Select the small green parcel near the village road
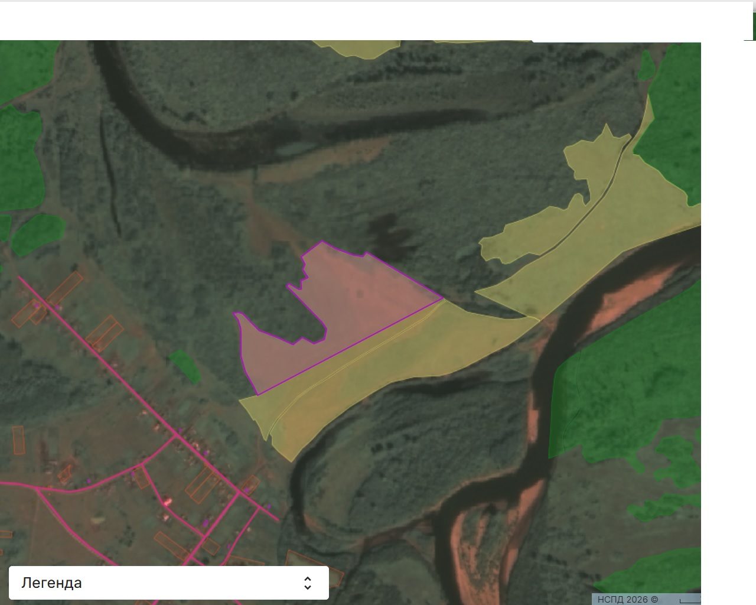The height and width of the screenshot is (605, 756). [x=185, y=366]
